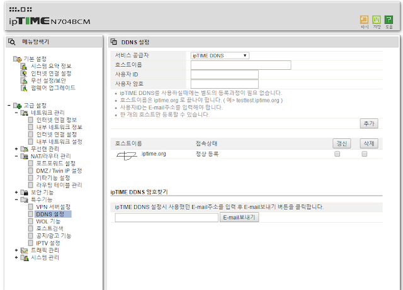Click the 인터넷 연결 설정 icon under 기본 설정
The image size is (403, 290).
point(24,74)
